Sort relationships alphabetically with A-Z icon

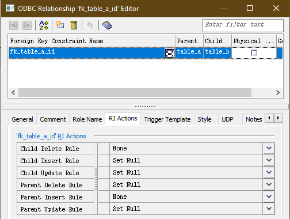[x=44, y=25]
